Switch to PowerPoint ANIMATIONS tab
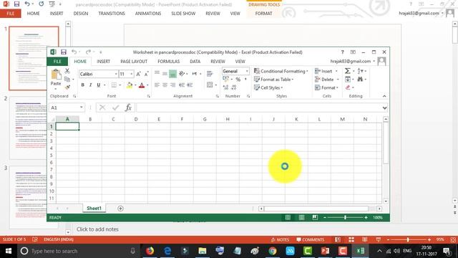 coord(148,14)
